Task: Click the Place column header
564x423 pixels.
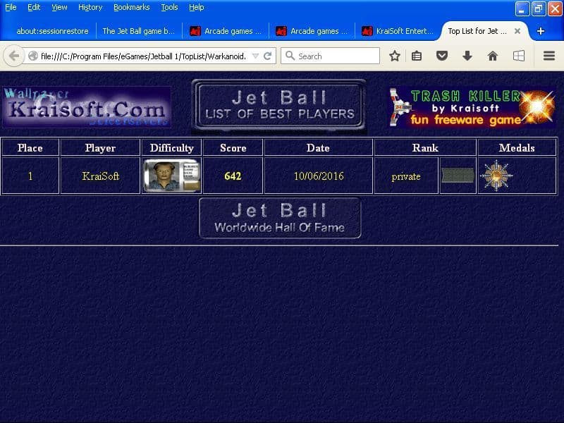Action: pyautogui.click(x=30, y=148)
